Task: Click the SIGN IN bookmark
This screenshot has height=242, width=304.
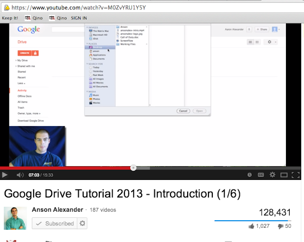Action: [x=79, y=18]
